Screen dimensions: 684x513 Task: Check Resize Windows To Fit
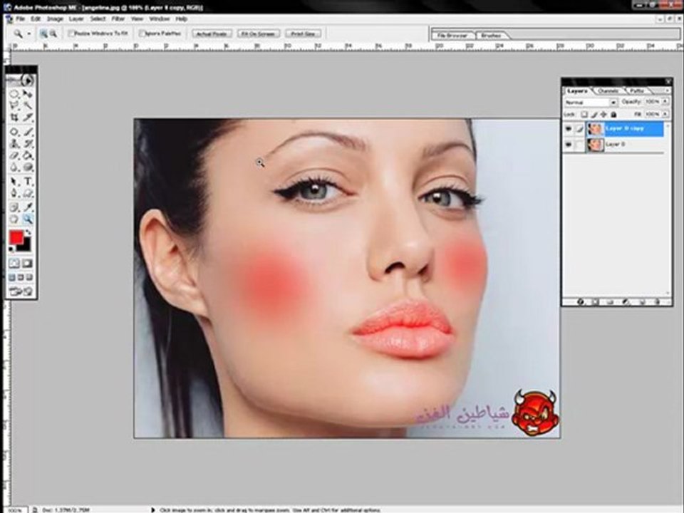click(x=71, y=33)
